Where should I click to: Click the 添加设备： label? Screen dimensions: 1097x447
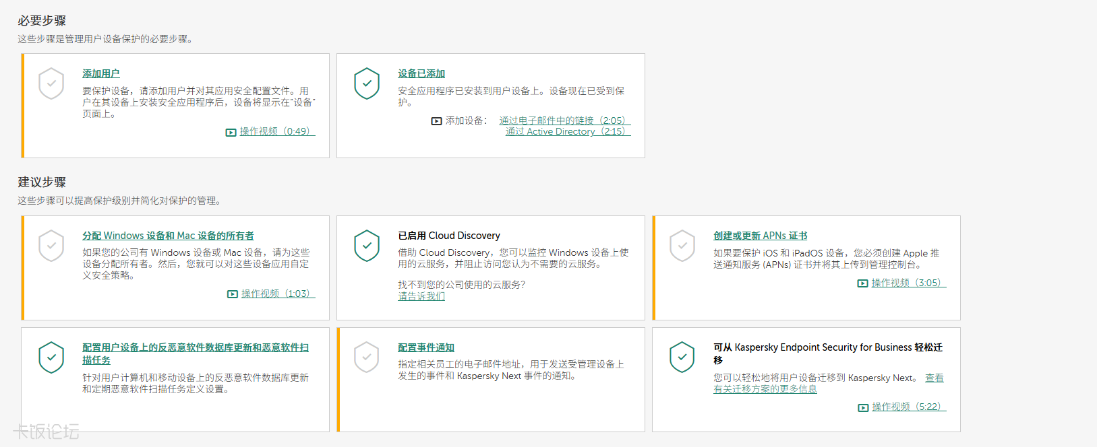point(467,121)
